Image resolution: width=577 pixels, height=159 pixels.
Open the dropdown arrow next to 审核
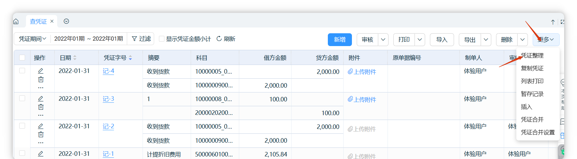click(x=383, y=40)
